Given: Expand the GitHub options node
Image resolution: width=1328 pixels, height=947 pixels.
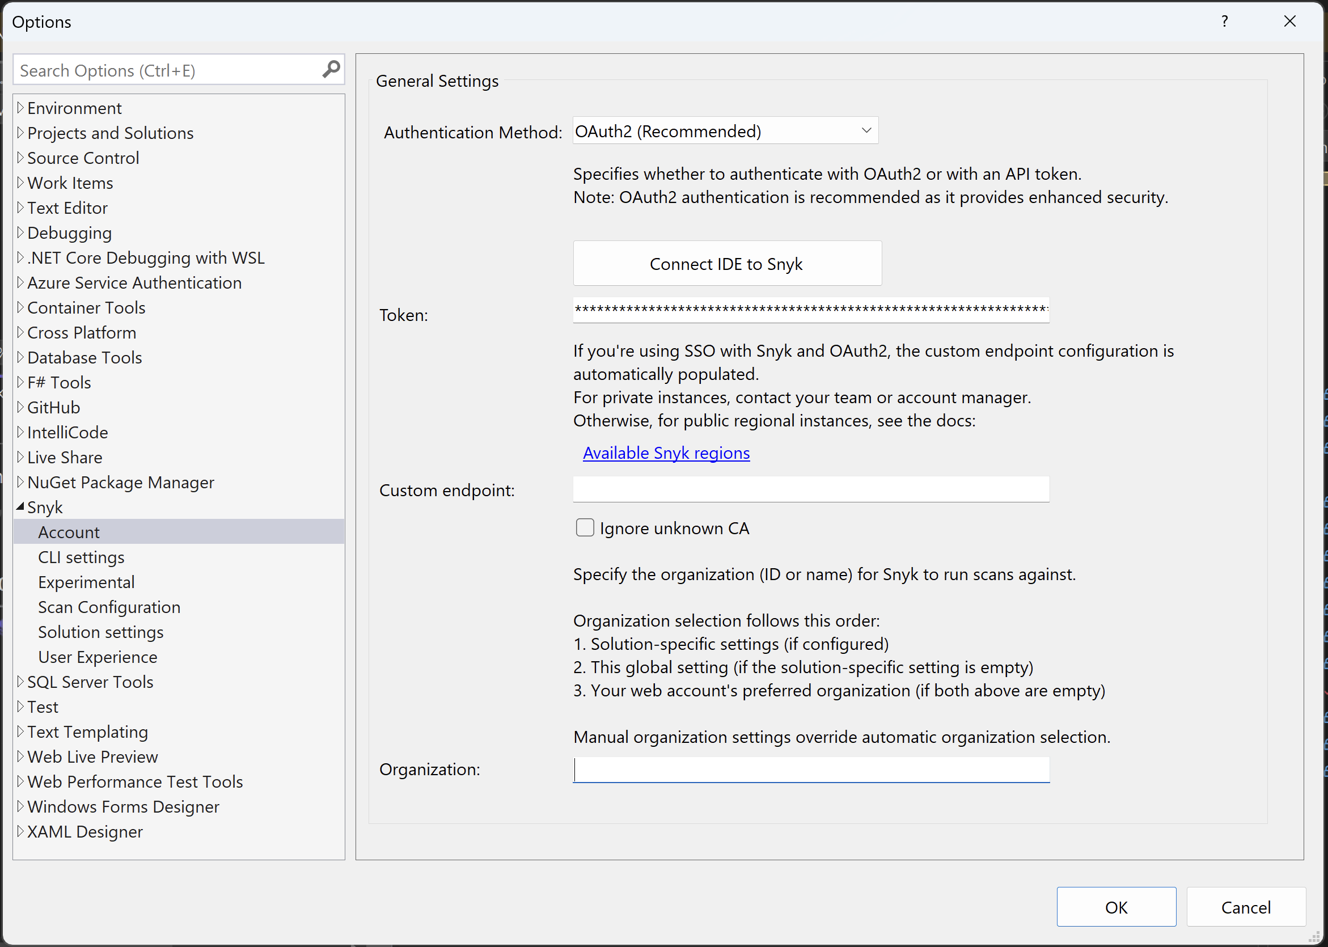Looking at the screenshot, I should 20,407.
